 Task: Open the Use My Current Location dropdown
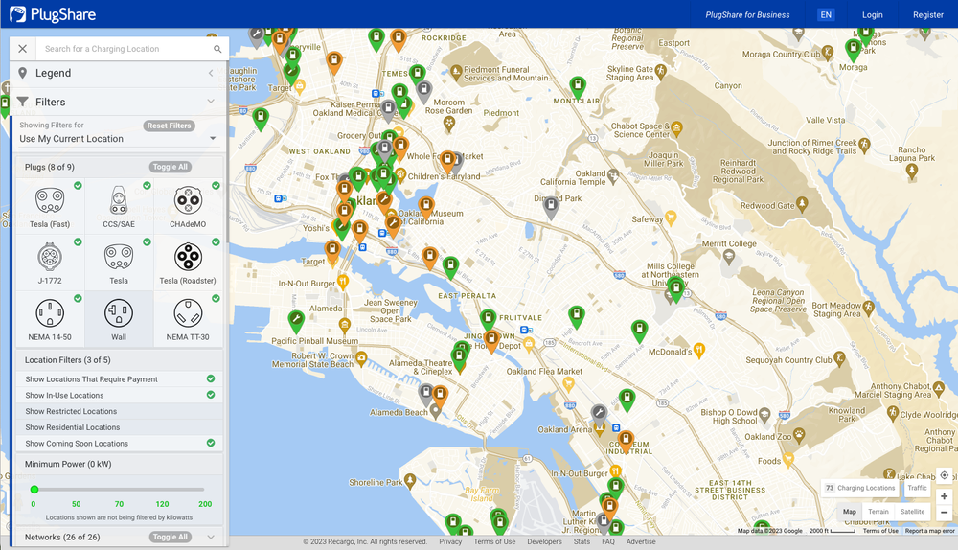coord(118,139)
